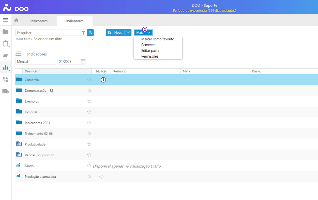Click the smiley status icon for Produção acumulada

tap(101, 176)
